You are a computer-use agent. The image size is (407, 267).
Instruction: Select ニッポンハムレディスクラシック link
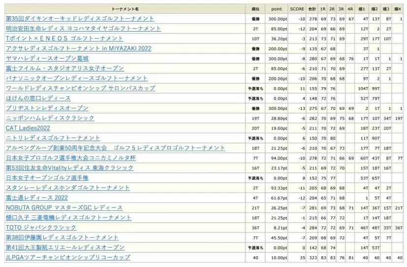click(x=50, y=118)
